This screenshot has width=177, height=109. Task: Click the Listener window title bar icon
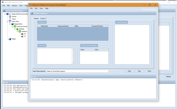pyautogui.click(x=30, y=5)
